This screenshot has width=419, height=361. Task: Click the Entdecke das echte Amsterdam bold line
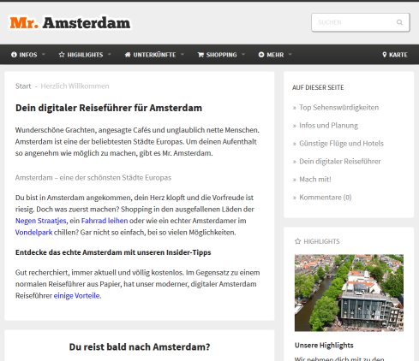click(x=113, y=252)
